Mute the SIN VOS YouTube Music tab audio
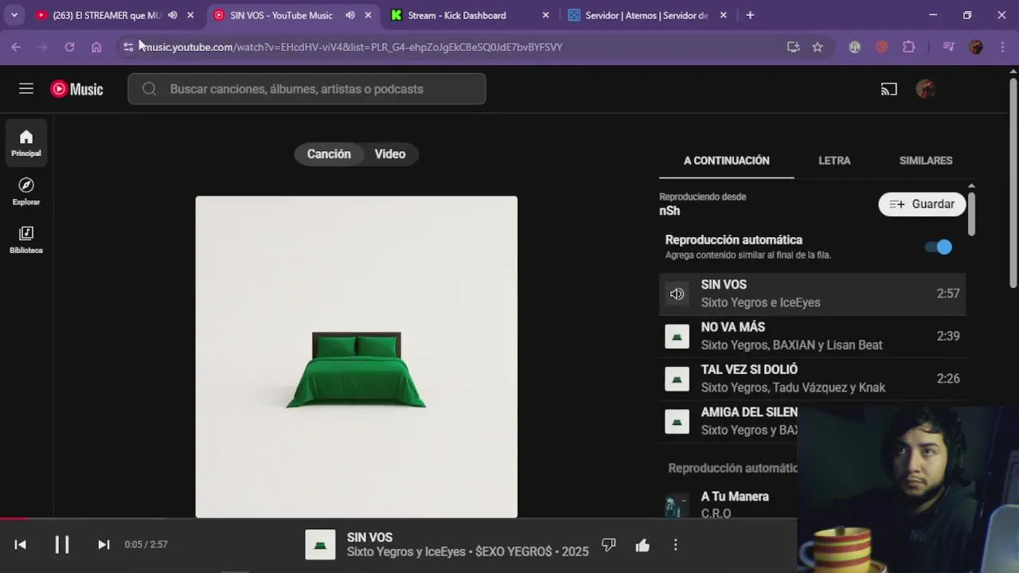1019x573 pixels. 350,15
